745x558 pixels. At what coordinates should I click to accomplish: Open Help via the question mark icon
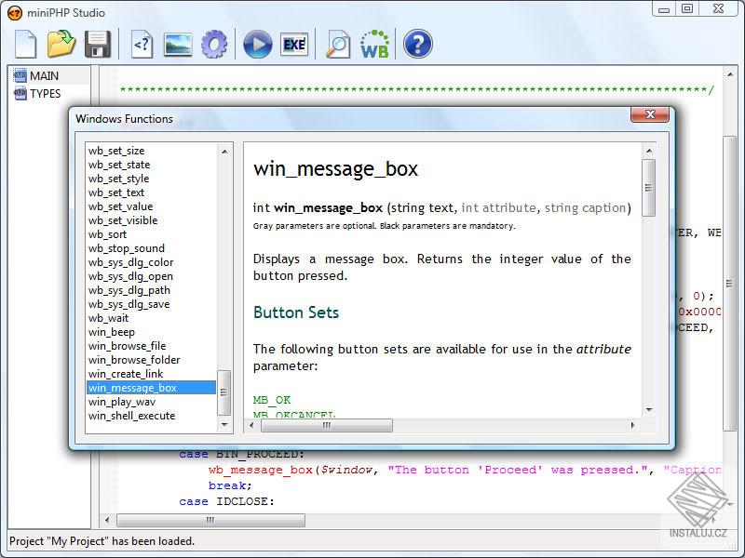[x=417, y=44]
